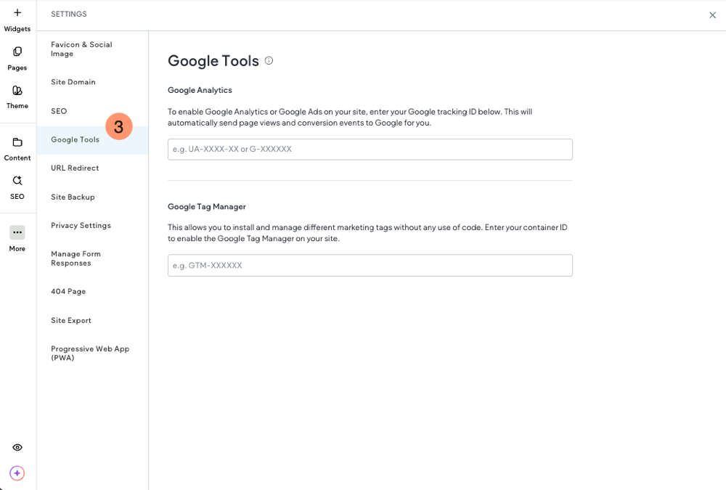This screenshot has width=726, height=490.
Task: Open URL Redirect settings
Action: (75, 168)
